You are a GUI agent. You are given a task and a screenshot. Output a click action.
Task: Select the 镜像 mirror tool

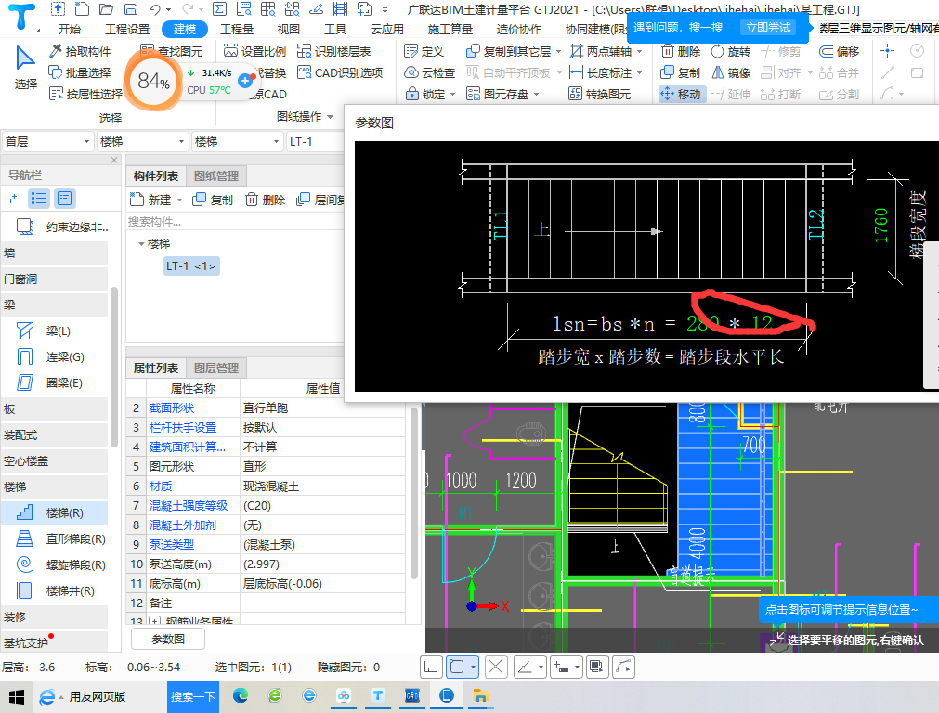pos(731,73)
